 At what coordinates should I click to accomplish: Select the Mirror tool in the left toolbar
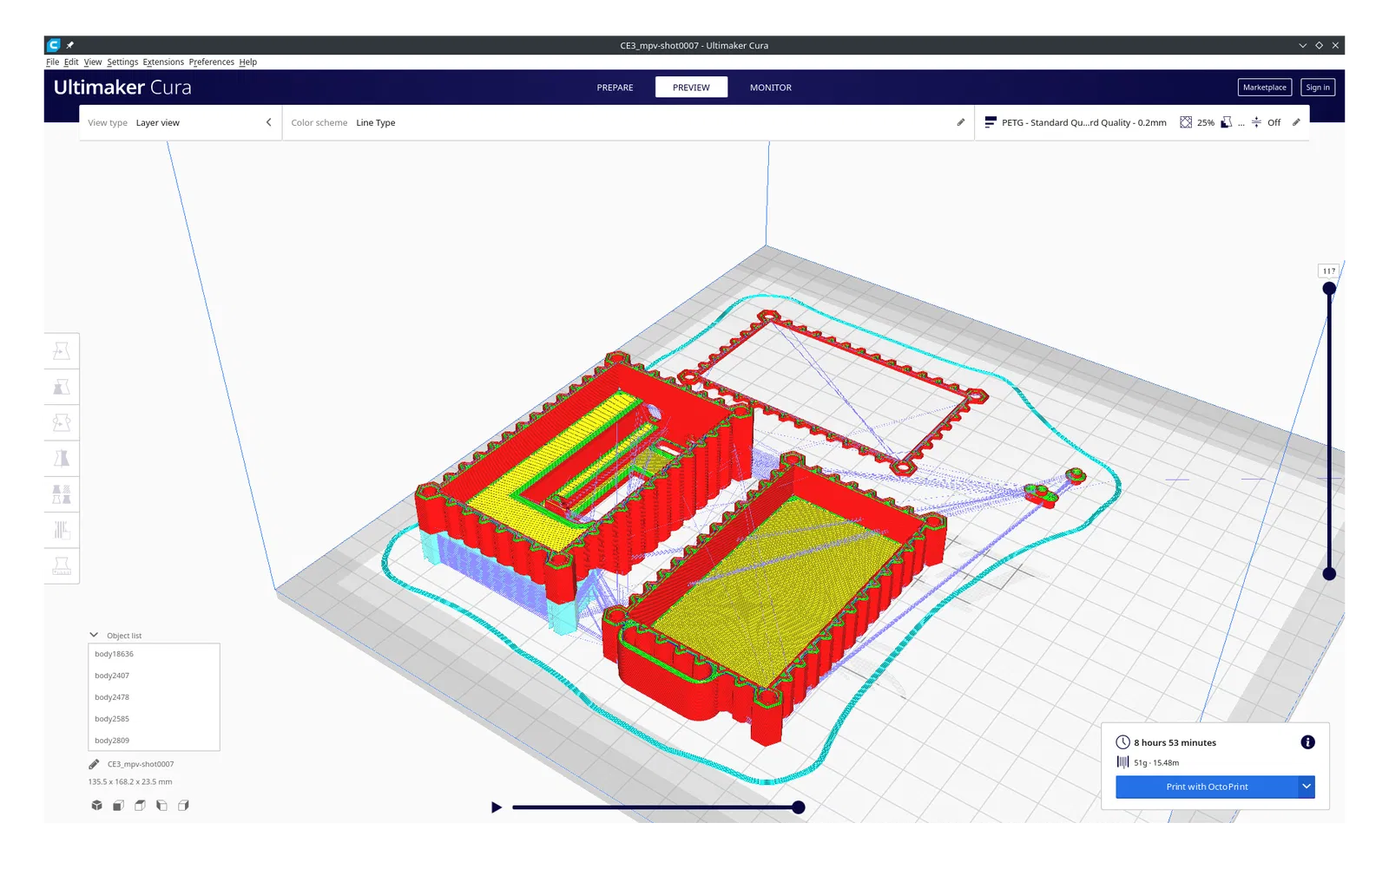coord(62,458)
